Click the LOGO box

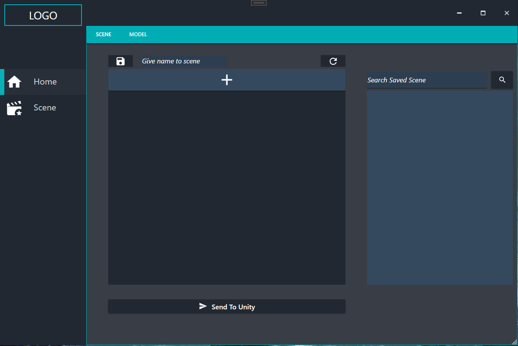[x=43, y=16]
